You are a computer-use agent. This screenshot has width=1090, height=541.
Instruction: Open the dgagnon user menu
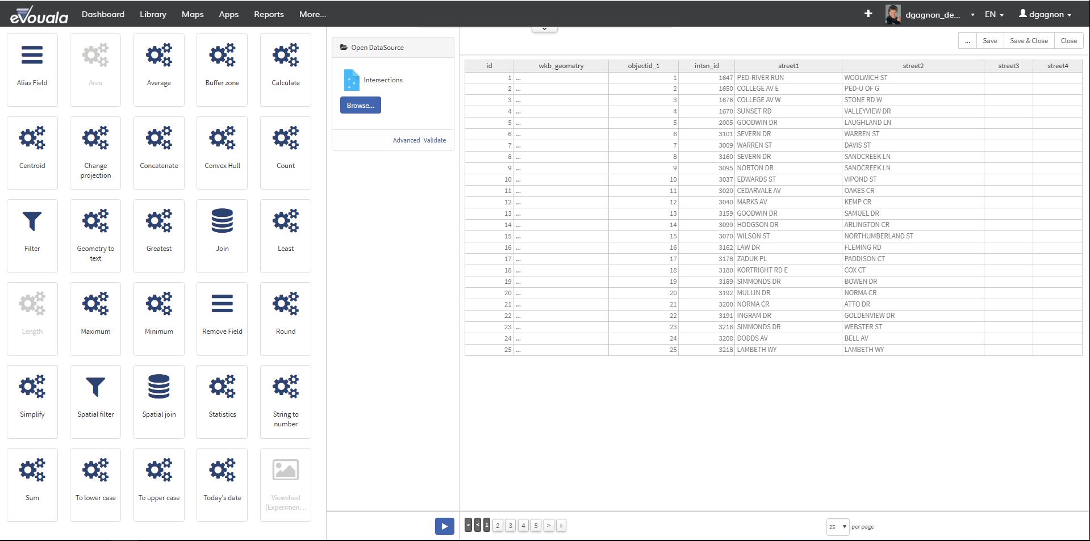pyautogui.click(x=1045, y=14)
